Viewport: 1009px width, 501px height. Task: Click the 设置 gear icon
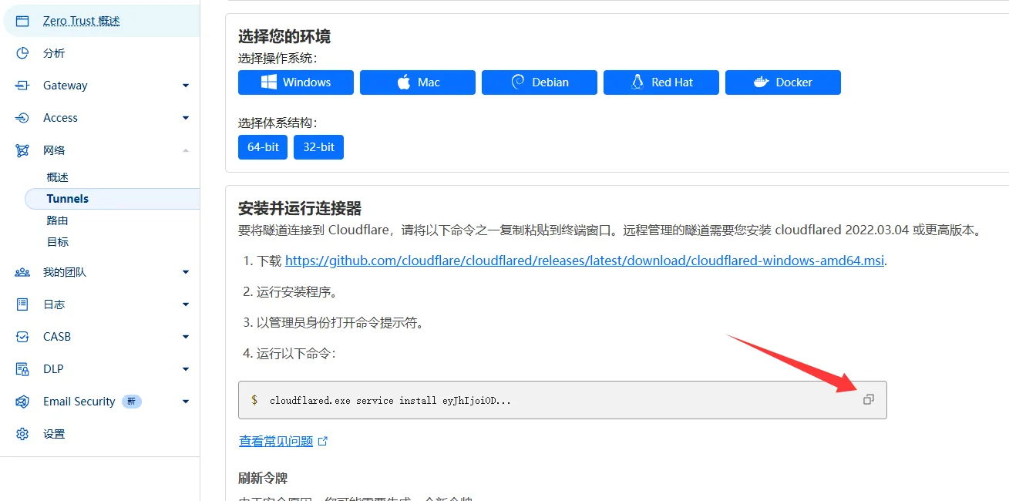22,434
